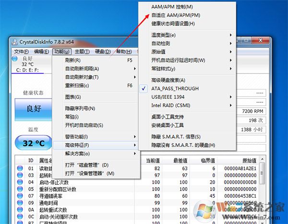Open AAM/APM 控制(M) entry

pyautogui.click(x=187, y=7)
